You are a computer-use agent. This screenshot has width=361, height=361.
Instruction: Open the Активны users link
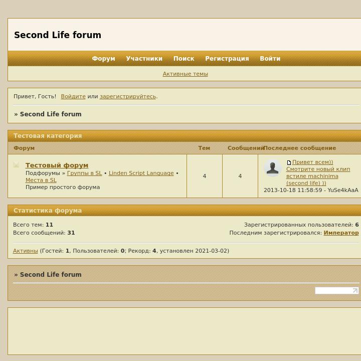[26, 251]
